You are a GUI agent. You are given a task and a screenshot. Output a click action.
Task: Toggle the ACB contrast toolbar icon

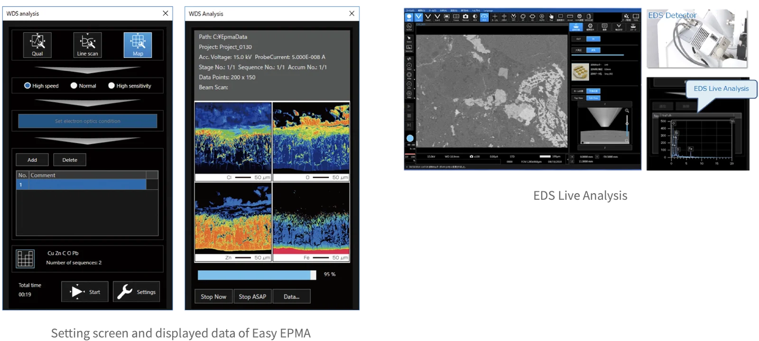click(475, 17)
